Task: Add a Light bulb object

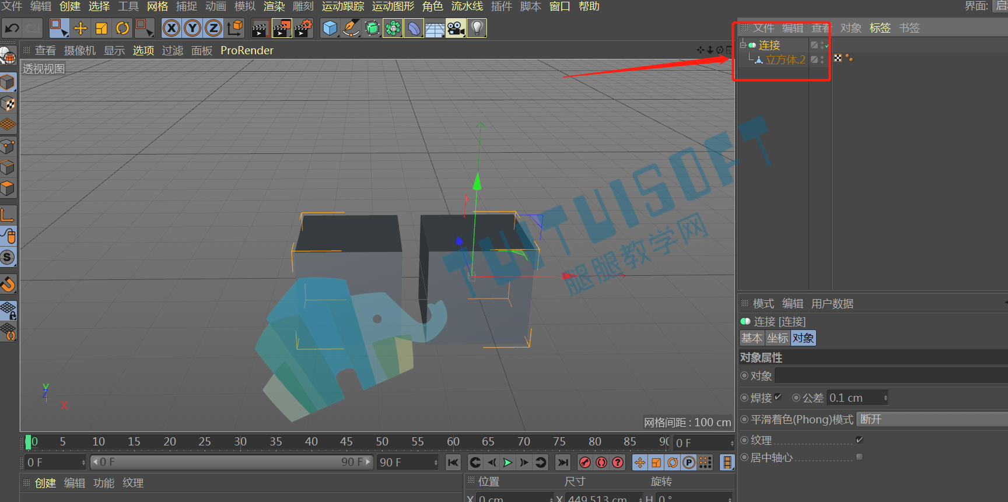Action: click(477, 28)
